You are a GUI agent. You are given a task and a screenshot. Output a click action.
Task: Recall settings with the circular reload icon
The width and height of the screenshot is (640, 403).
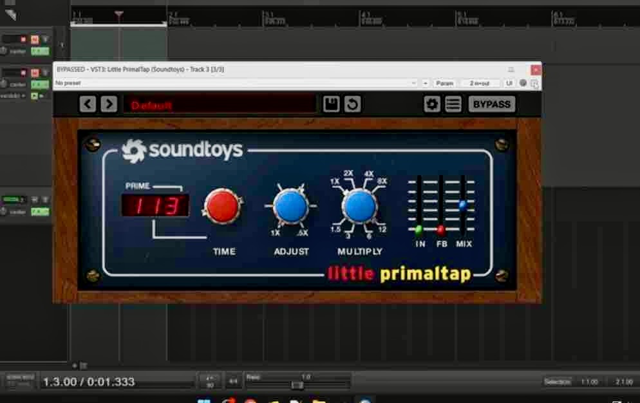pos(352,104)
